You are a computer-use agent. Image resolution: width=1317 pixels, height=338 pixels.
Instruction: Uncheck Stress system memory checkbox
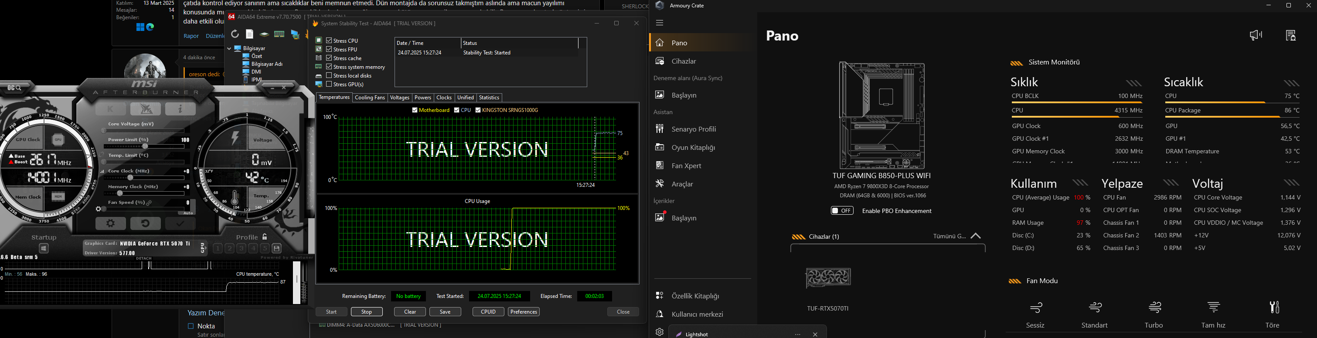tap(329, 66)
